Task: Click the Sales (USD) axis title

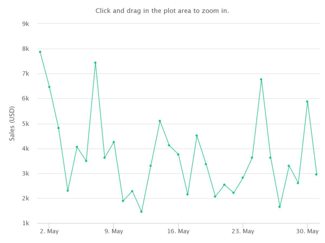Action: [x=12, y=124]
